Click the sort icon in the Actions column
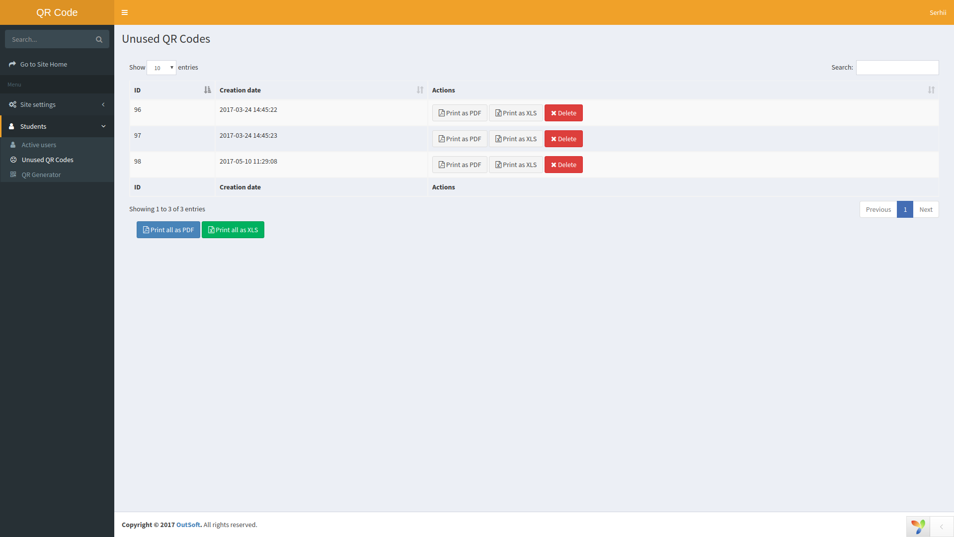Screen dimensions: 954x537 click(x=931, y=90)
